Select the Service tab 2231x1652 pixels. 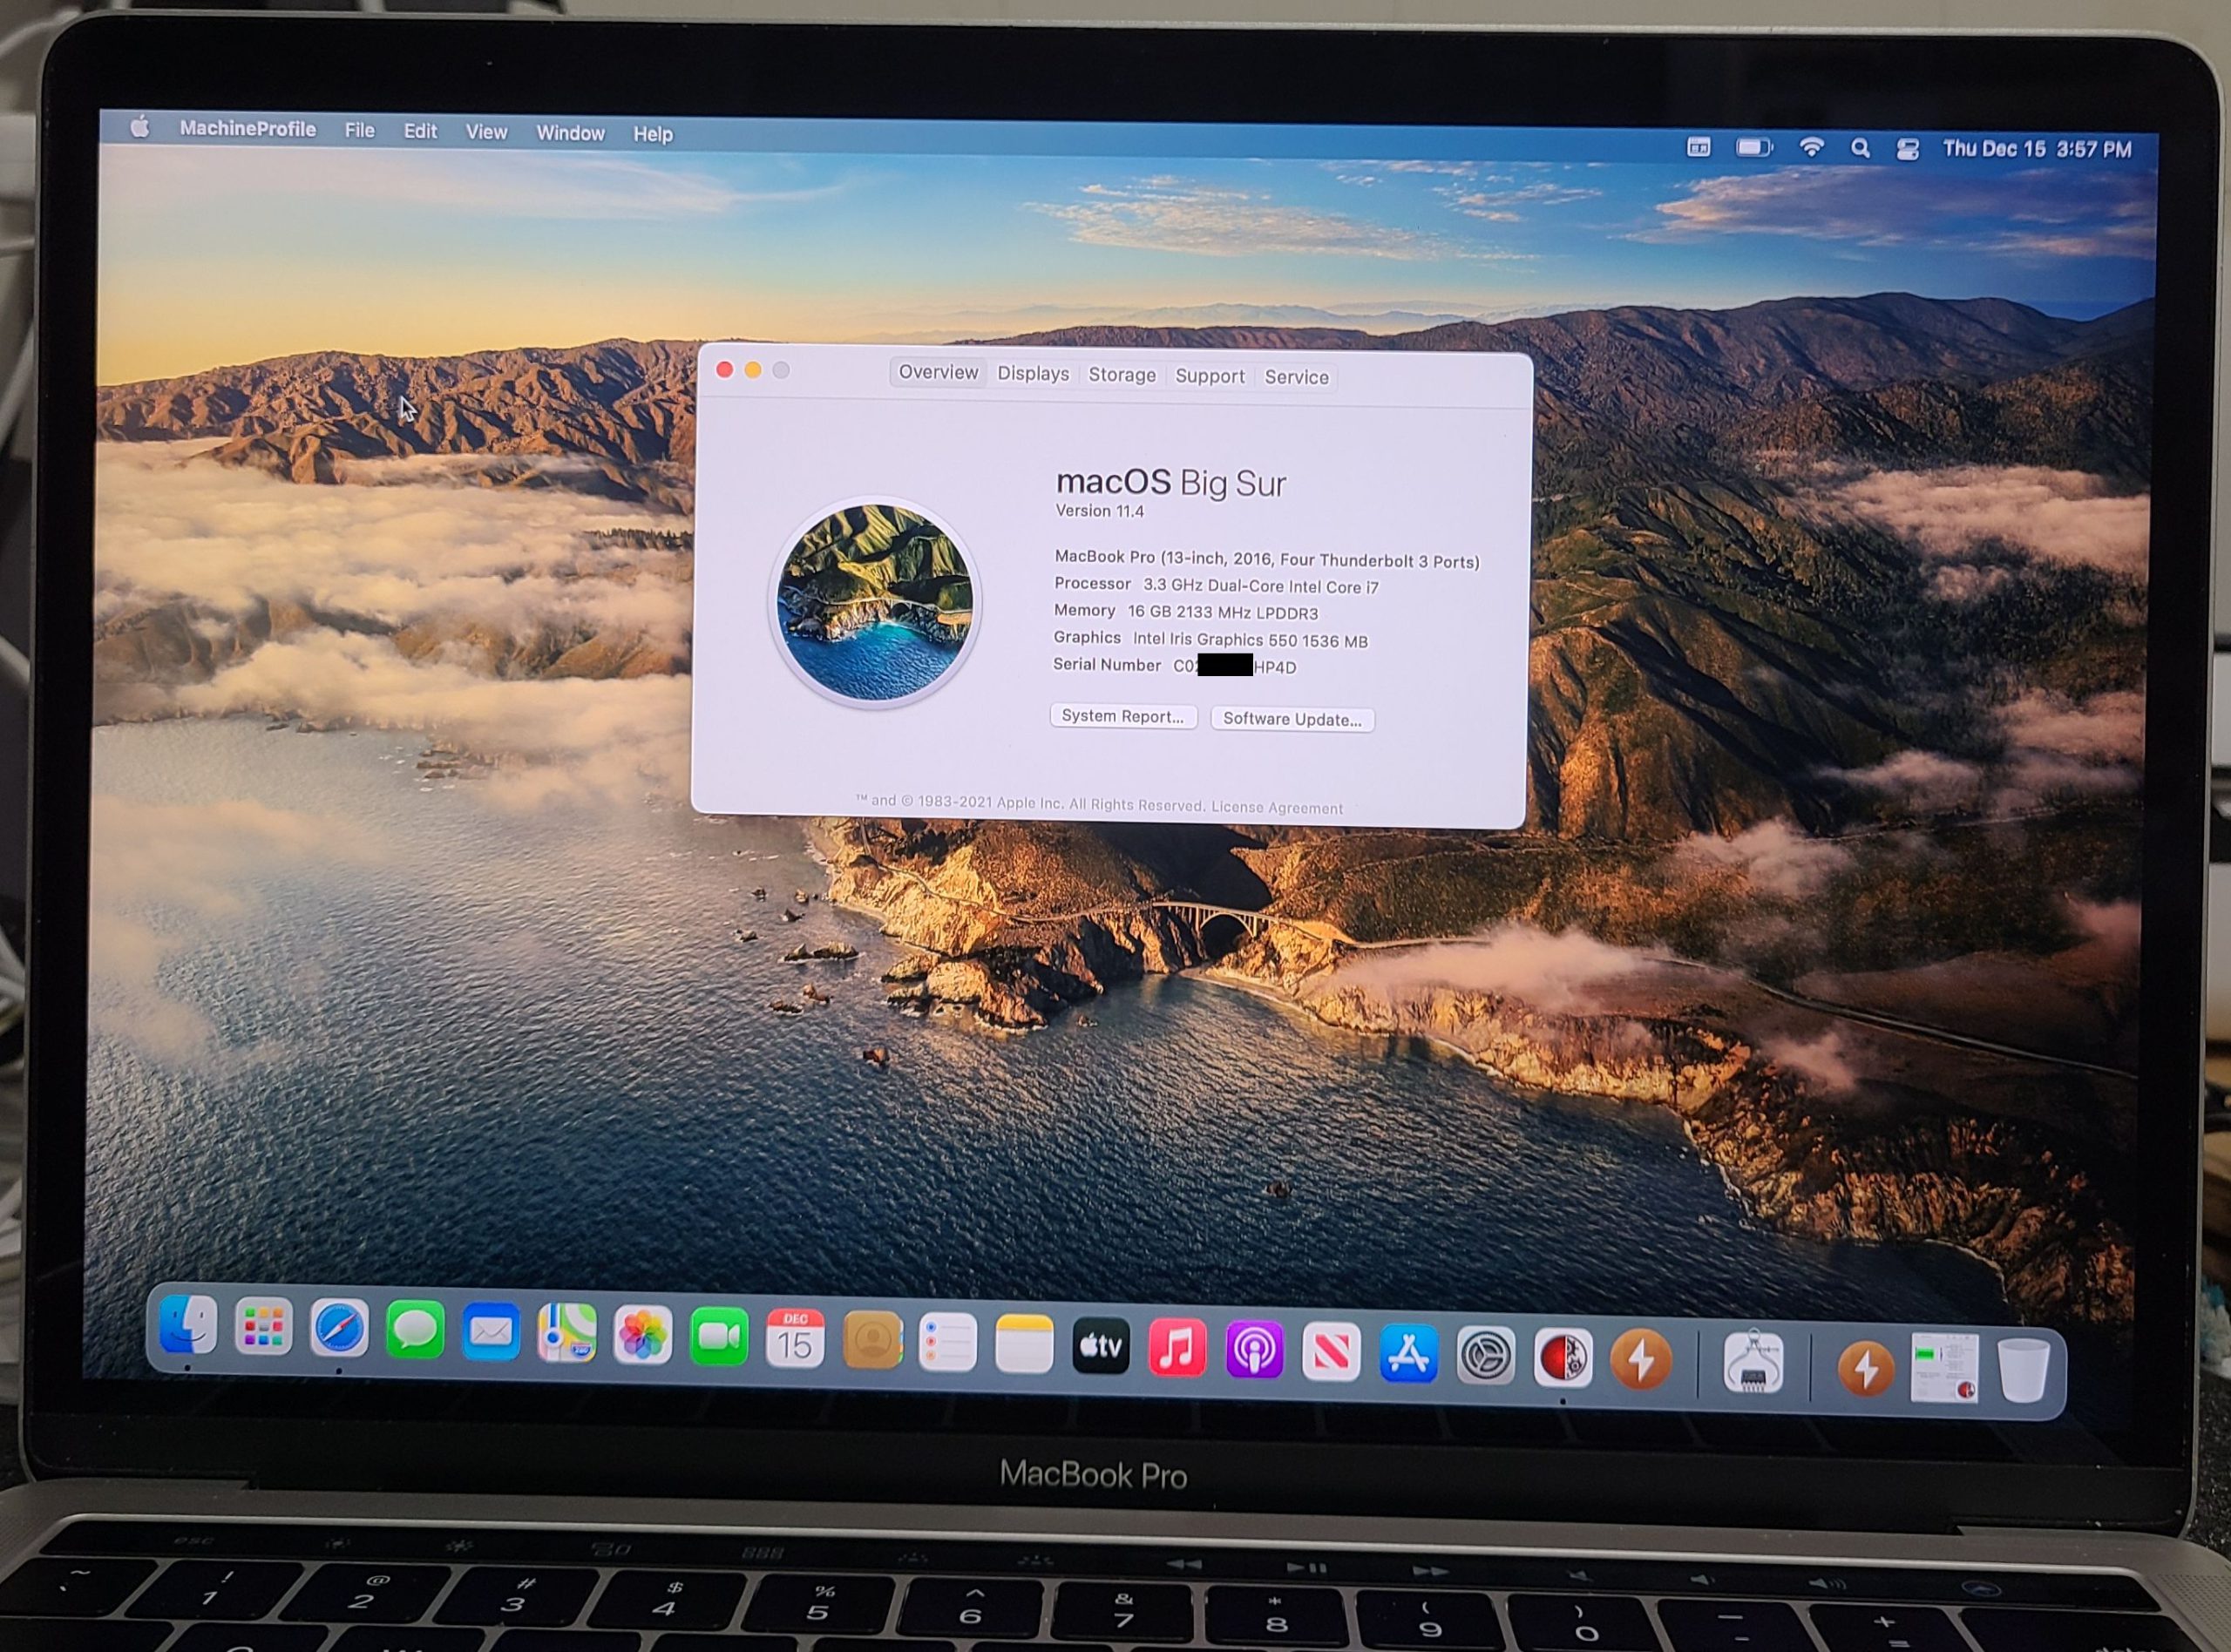(x=1296, y=377)
